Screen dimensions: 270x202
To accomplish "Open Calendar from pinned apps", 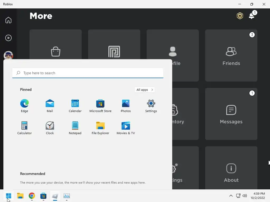I will pyautogui.click(x=75, y=106).
